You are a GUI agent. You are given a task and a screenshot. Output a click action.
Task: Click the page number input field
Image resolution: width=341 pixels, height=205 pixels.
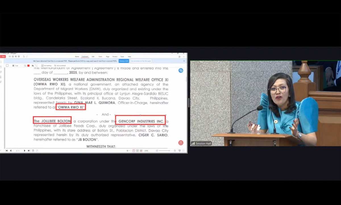point(18,151)
